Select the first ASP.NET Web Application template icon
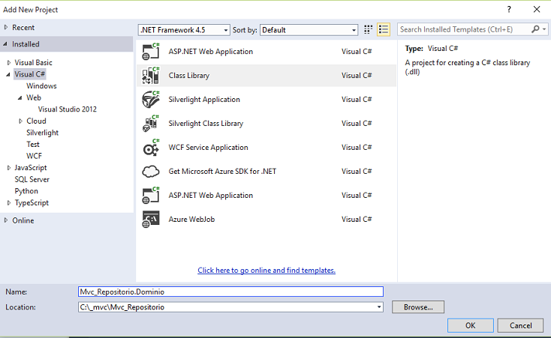 (x=151, y=52)
